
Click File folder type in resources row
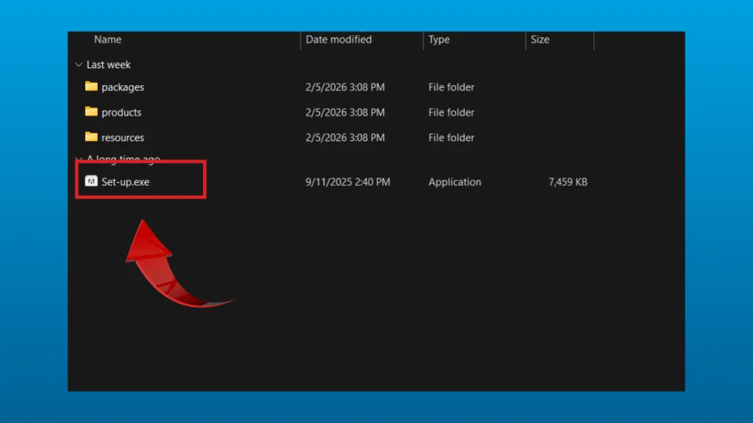tap(452, 137)
